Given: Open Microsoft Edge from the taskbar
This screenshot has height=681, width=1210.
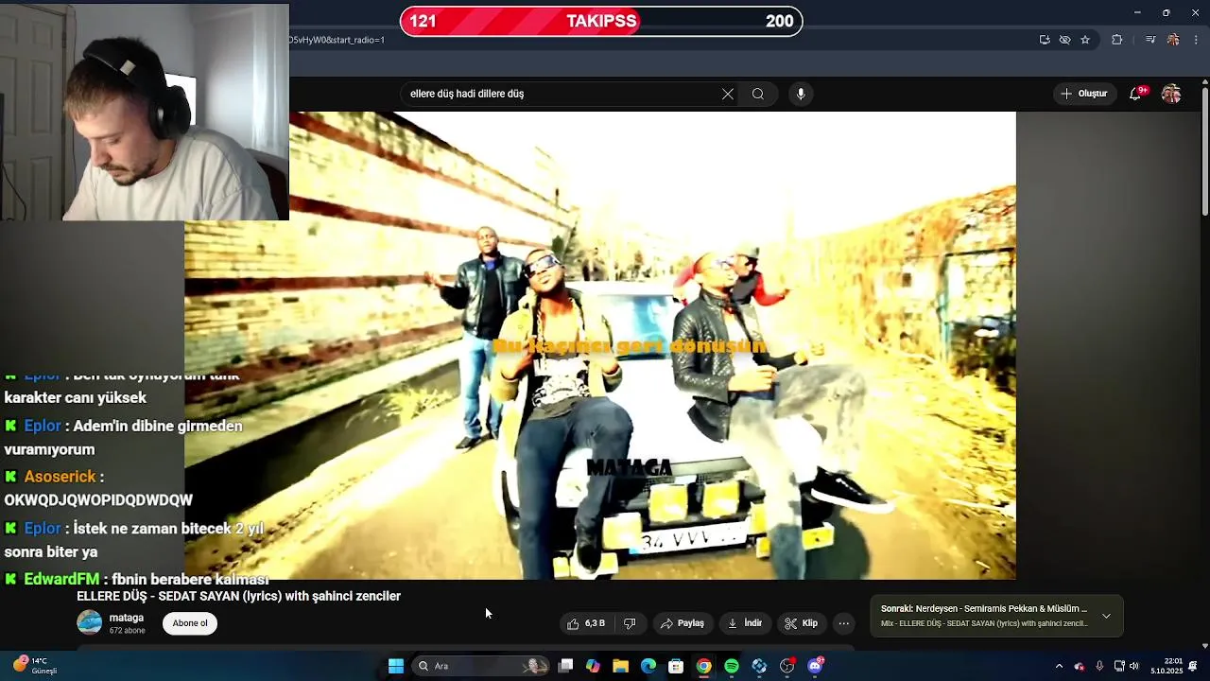Looking at the screenshot, I should (648, 666).
